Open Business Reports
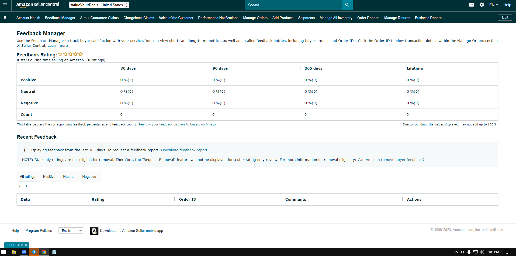The width and height of the screenshot is (516, 256). click(429, 18)
